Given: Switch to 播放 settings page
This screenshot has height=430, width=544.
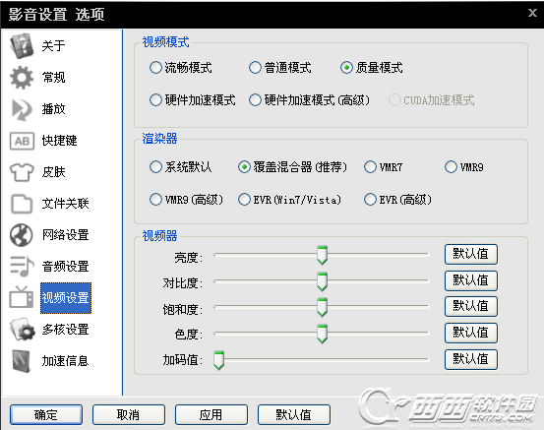Looking at the screenshot, I should pyautogui.click(x=53, y=109).
